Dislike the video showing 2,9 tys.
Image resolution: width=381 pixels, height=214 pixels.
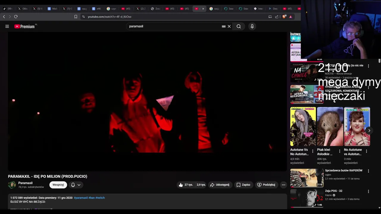(201, 185)
